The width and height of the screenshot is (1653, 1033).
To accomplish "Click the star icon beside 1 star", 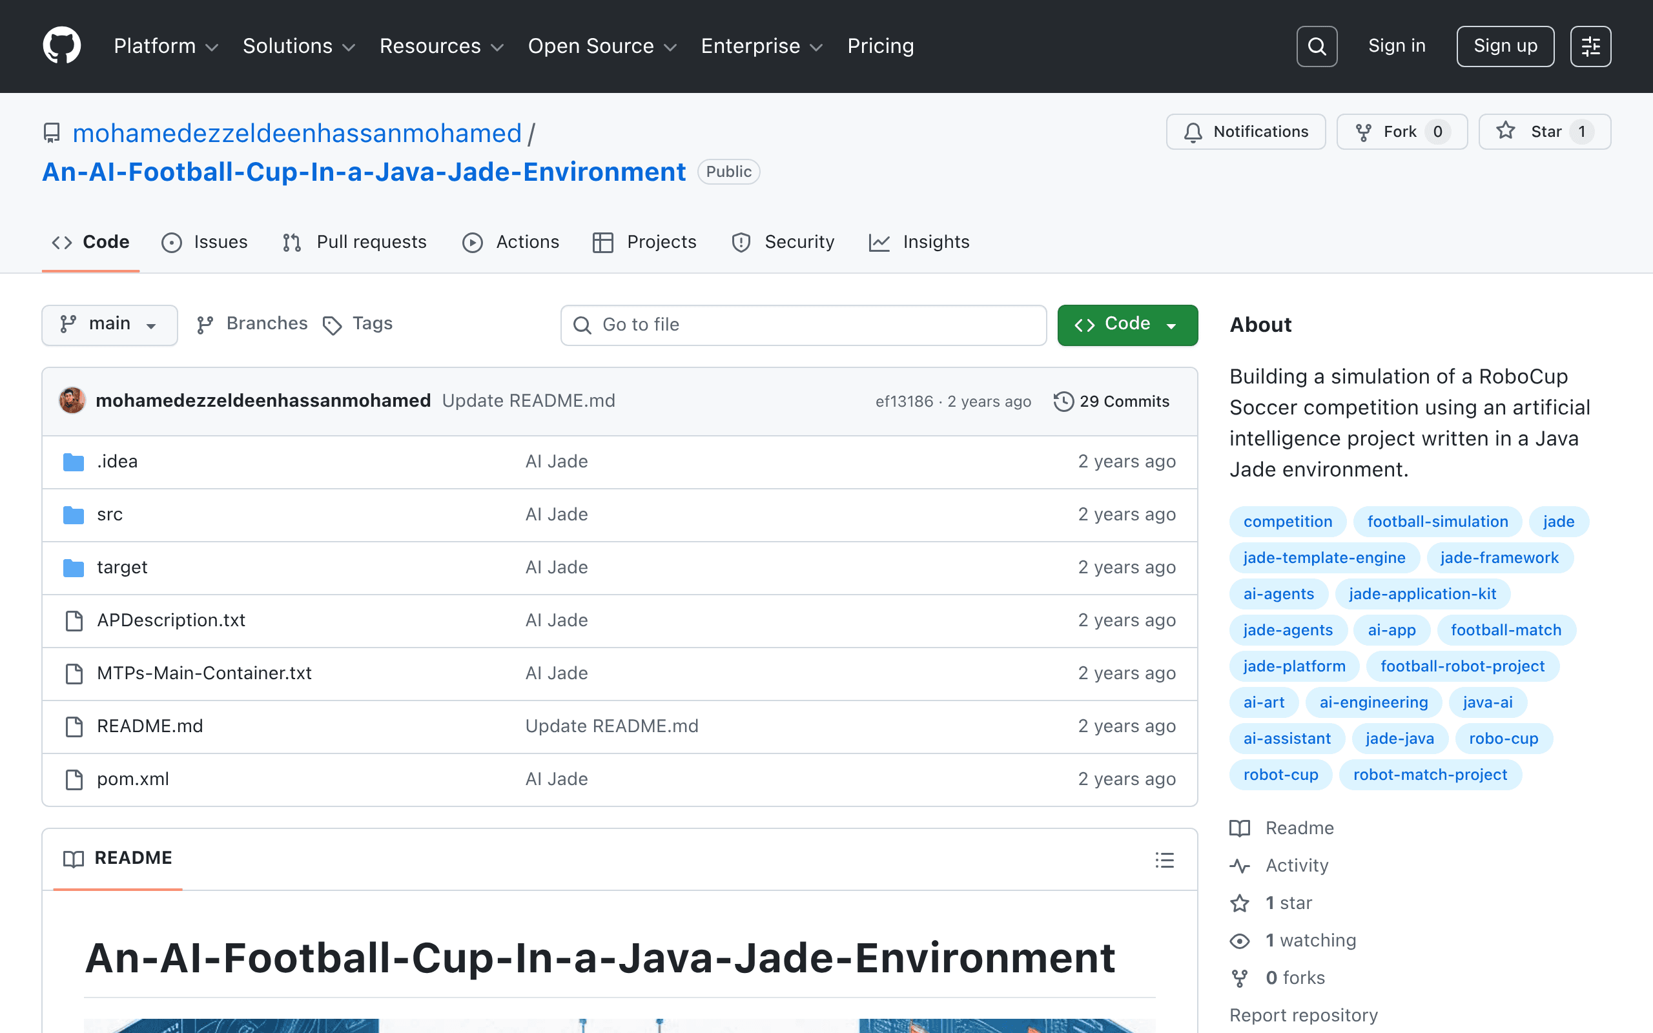I will [x=1240, y=903].
